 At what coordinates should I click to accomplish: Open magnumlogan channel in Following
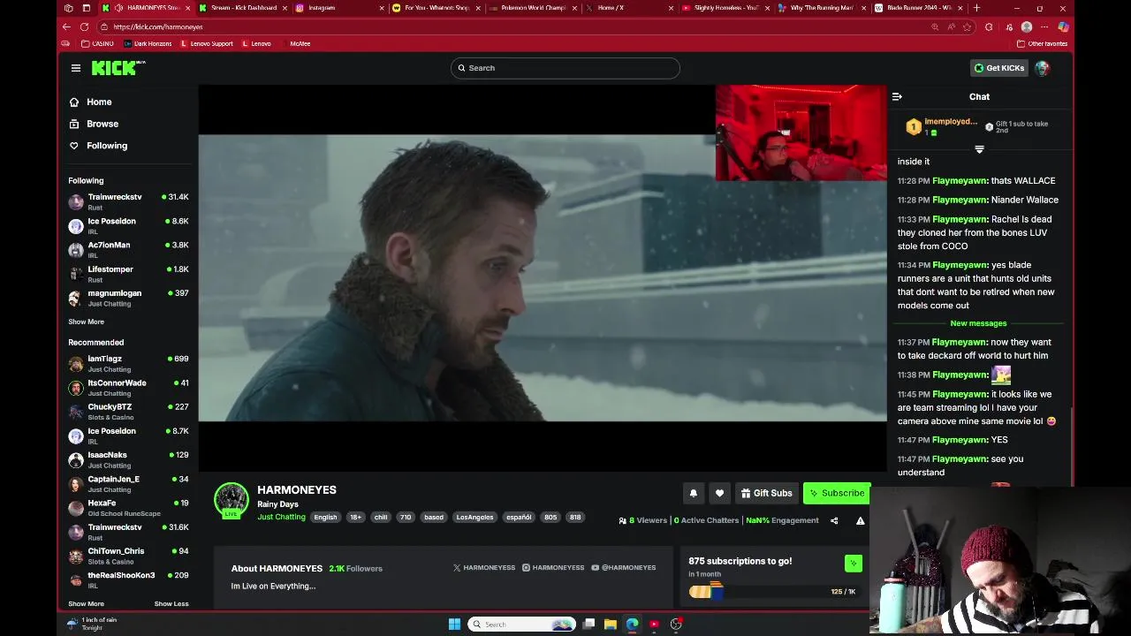click(128, 298)
